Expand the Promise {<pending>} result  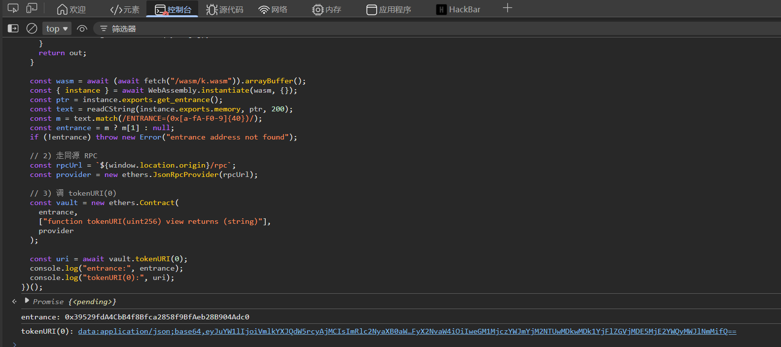[x=27, y=301]
